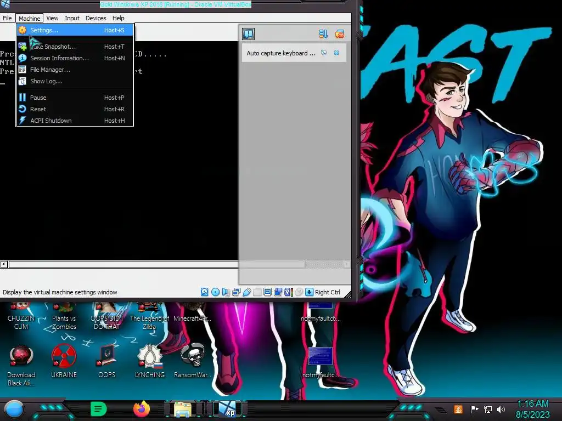Click the horizontal scrollbar left arrow
The width and height of the screenshot is (562, 421).
[x=4, y=264]
